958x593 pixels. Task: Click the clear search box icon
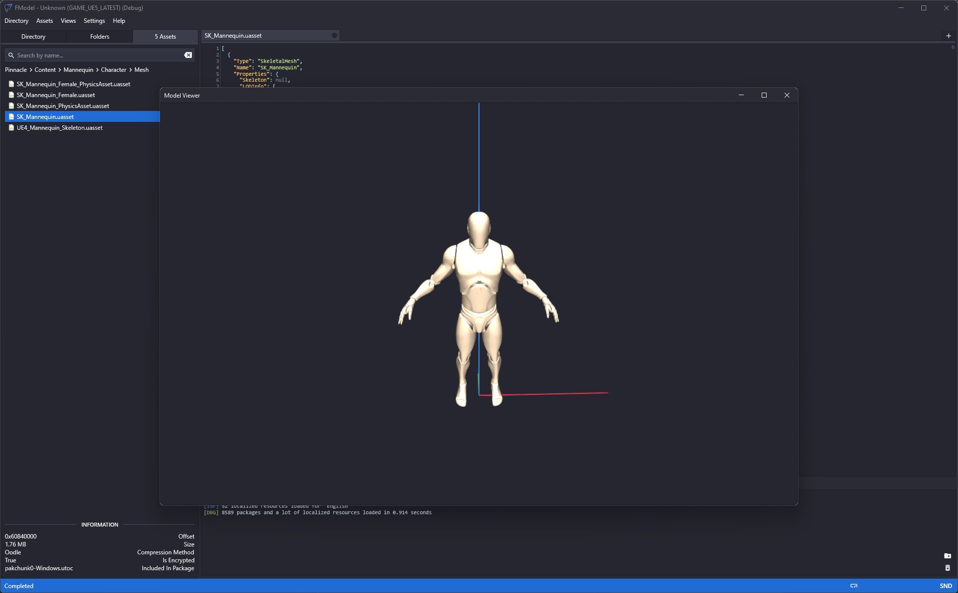click(x=188, y=55)
